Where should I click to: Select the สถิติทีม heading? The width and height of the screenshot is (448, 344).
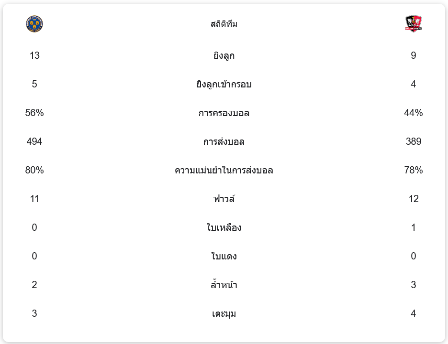tap(224, 24)
